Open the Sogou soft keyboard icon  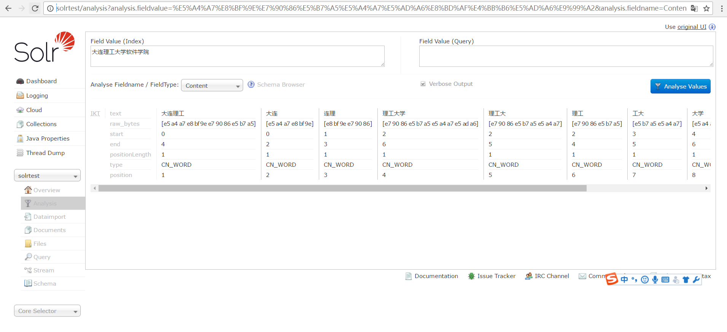(x=665, y=280)
